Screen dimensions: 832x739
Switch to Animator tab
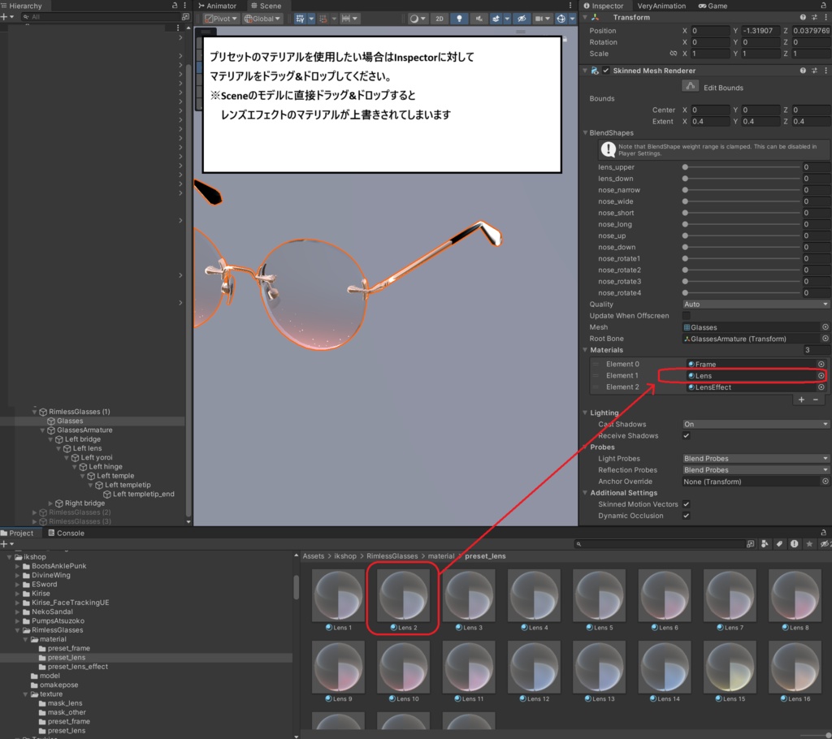click(x=218, y=6)
